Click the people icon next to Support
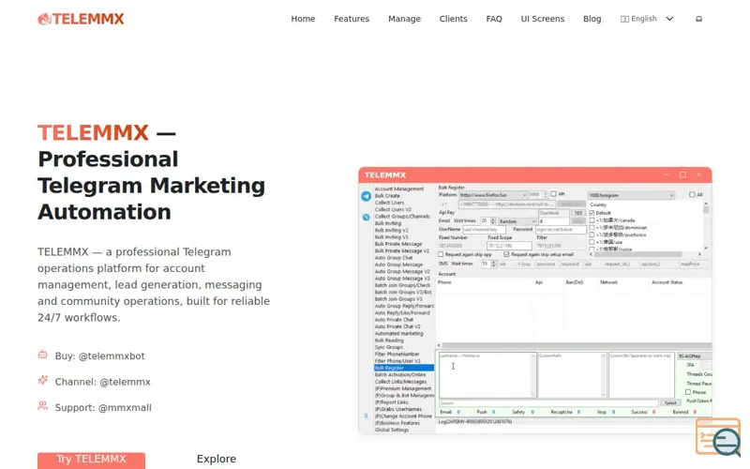The height and width of the screenshot is (469, 750). [x=42, y=406]
